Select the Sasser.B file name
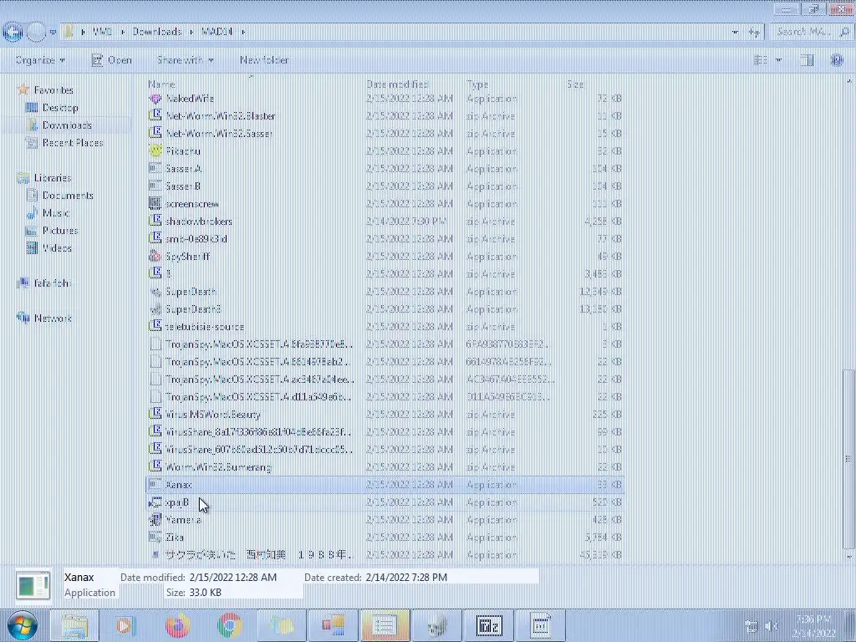Screen dimensions: 856x642 183,186
